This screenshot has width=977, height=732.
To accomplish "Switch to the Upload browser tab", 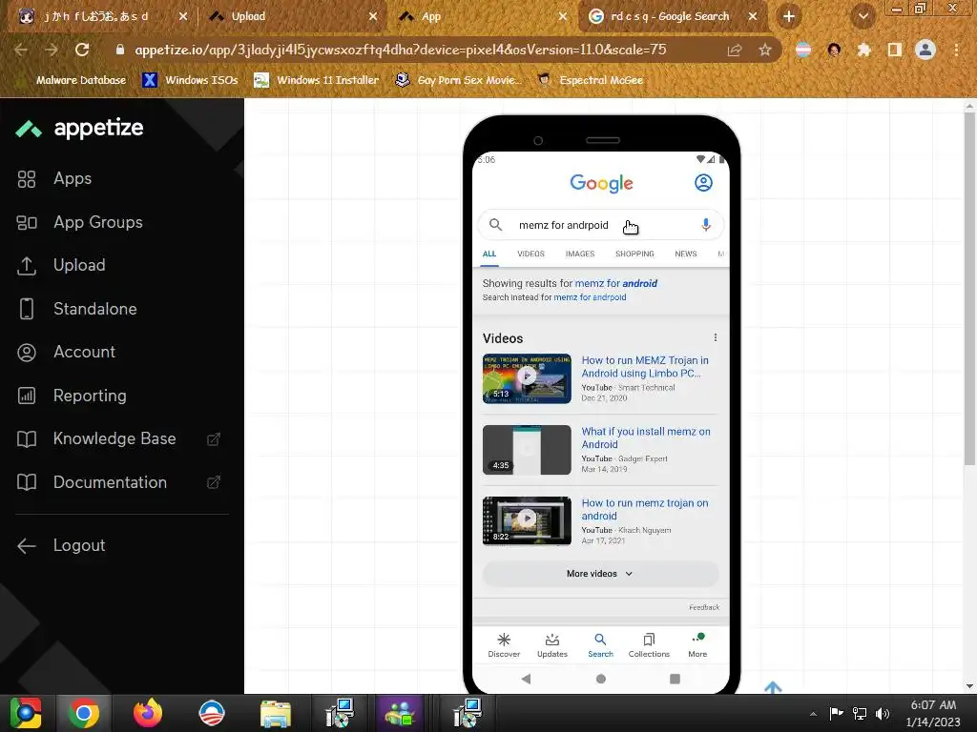I will [x=293, y=17].
